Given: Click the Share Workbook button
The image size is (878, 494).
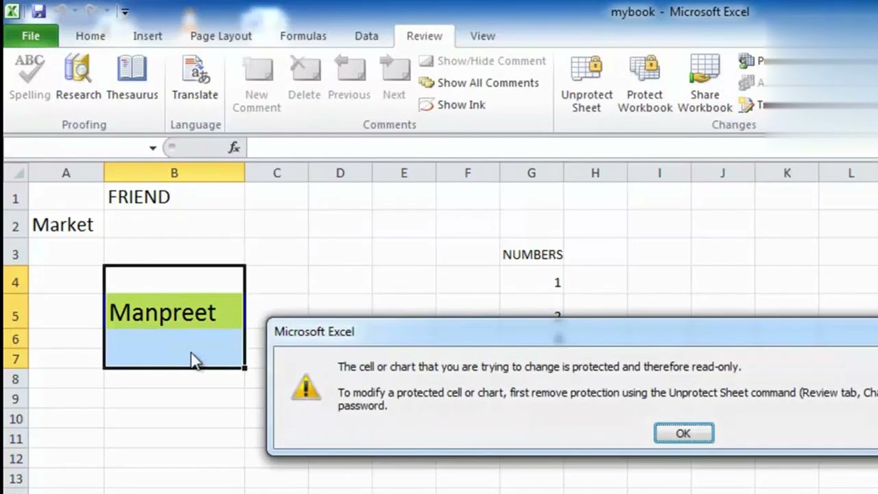Looking at the screenshot, I should 705,84.
